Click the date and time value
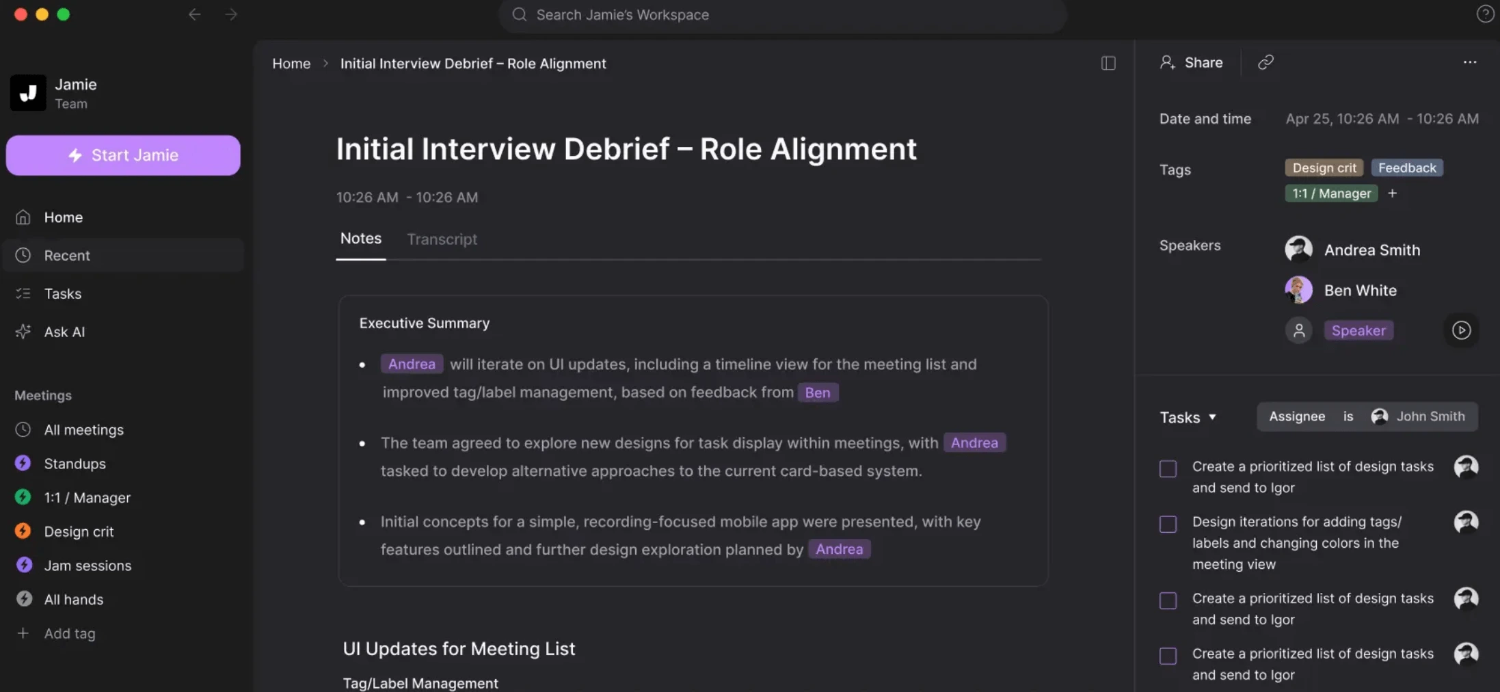Image resolution: width=1500 pixels, height=692 pixels. click(1382, 119)
